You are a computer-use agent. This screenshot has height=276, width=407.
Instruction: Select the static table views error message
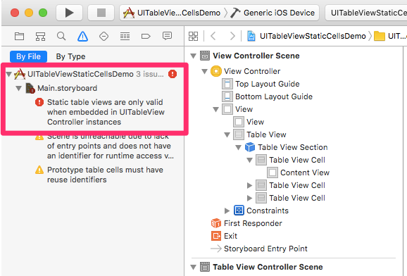coord(106,112)
